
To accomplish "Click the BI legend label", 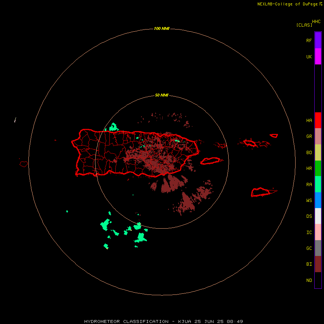I will point(309,264).
